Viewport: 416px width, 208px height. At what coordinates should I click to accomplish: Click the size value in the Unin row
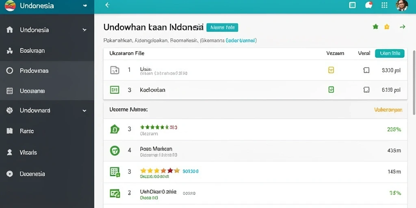coord(391,70)
